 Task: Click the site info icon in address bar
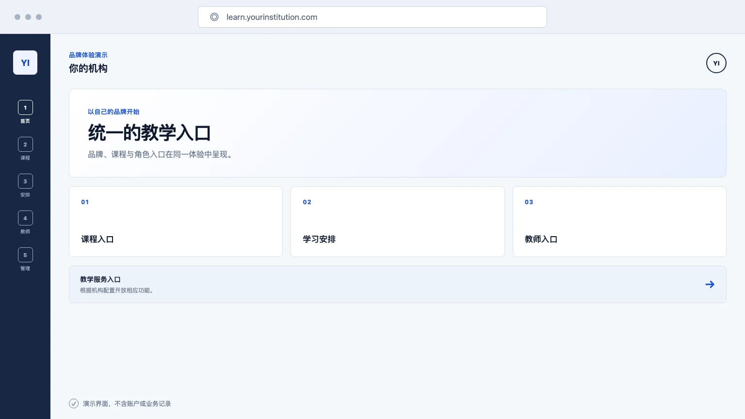(x=214, y=17)
